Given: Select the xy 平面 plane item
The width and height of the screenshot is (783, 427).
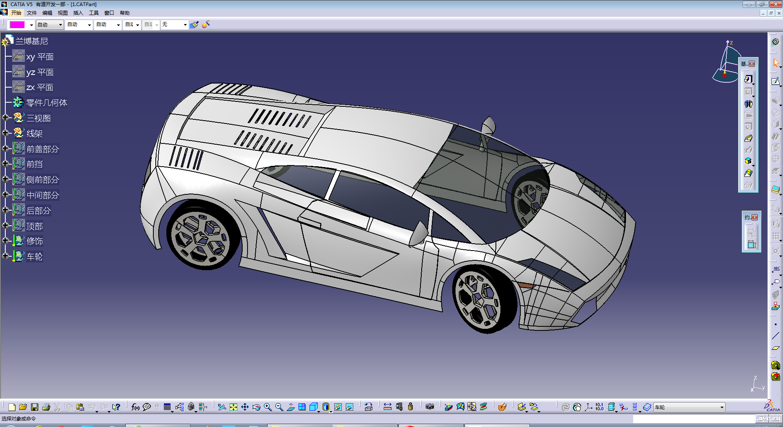Looking at the screenshot, I should click(x=40, y=57).
